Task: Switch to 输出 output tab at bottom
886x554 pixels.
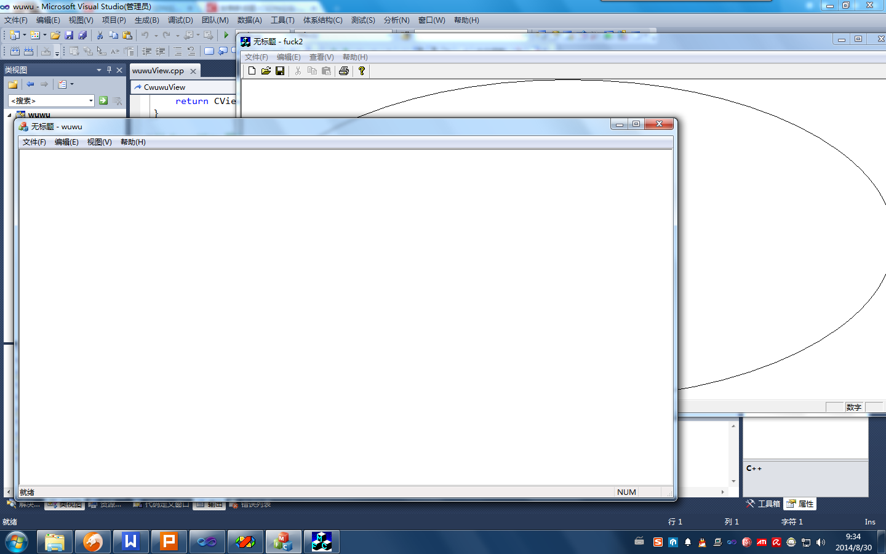Action: point(209,505)
